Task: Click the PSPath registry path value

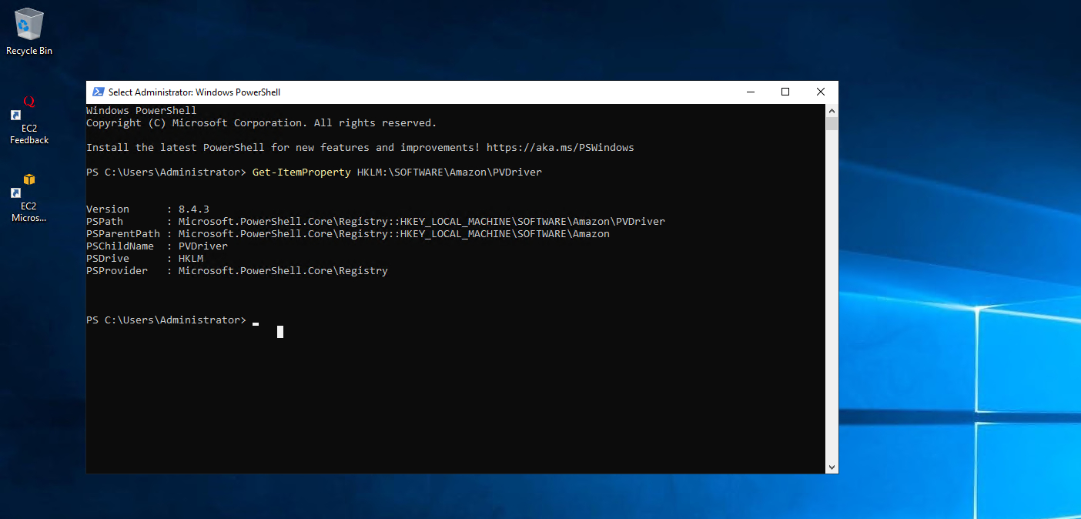Action: 421,222
